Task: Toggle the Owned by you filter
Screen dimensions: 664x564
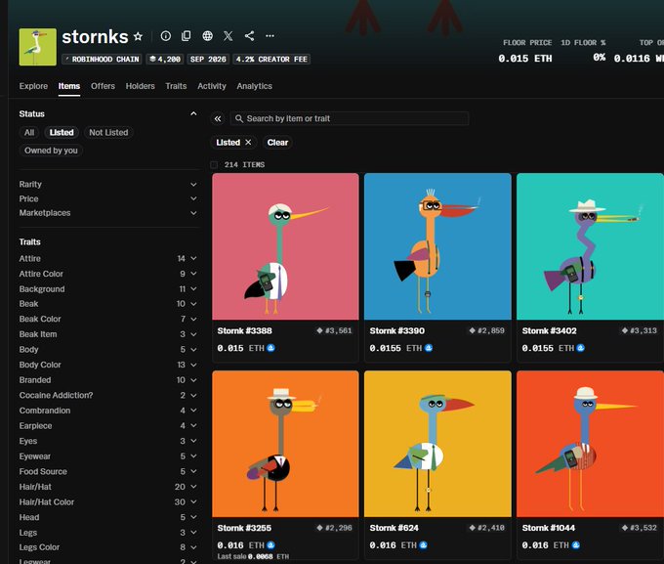Action: [x=51, y=151]
